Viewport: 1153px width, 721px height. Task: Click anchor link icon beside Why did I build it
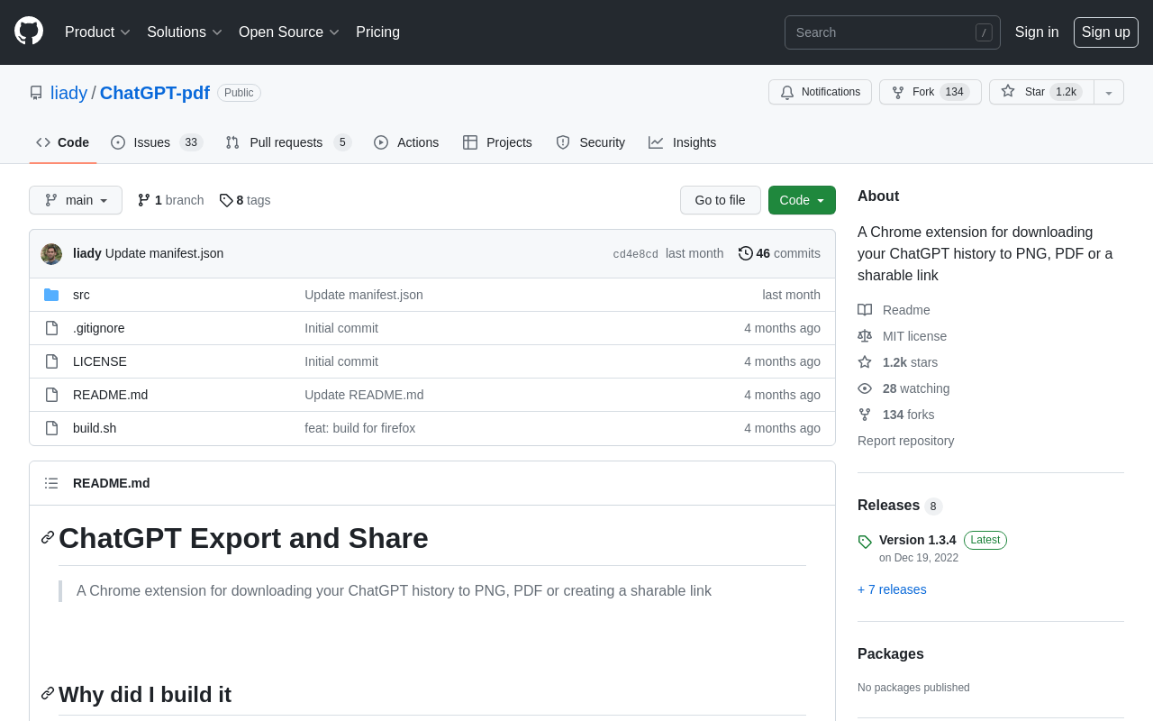pyautogui.click(x=48, y=693)
